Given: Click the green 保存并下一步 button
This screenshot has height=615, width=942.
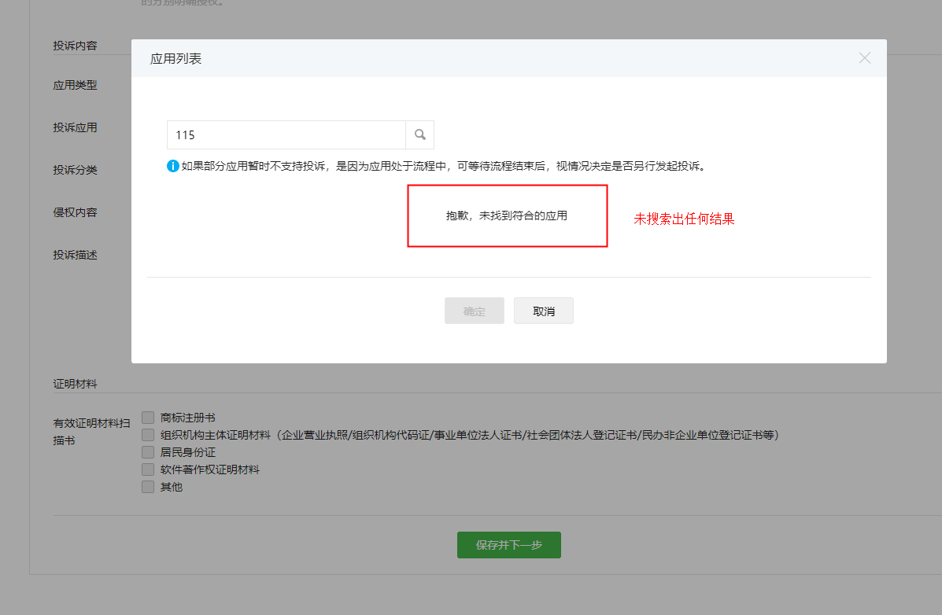Looking at the screenshot, I should pos(509,545).
